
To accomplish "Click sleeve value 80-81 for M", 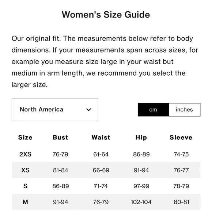I will [181, 202].
